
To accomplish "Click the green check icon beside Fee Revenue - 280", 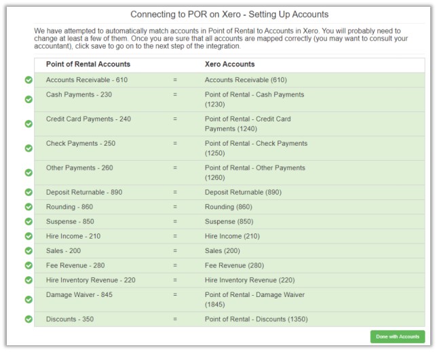I will tap(28, 265).
